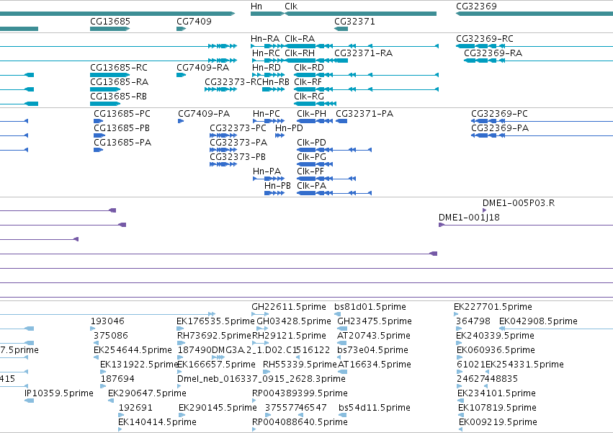The image size is (613, 433).
Task: Select protein Hn-PB
Action: 274,193
